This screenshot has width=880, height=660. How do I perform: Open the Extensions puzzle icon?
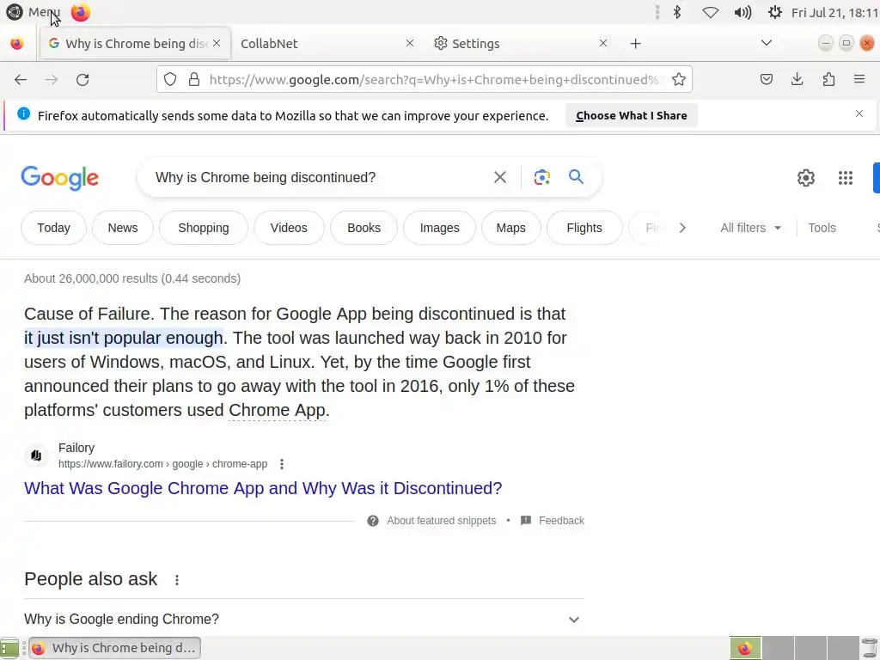coord(828,79)
